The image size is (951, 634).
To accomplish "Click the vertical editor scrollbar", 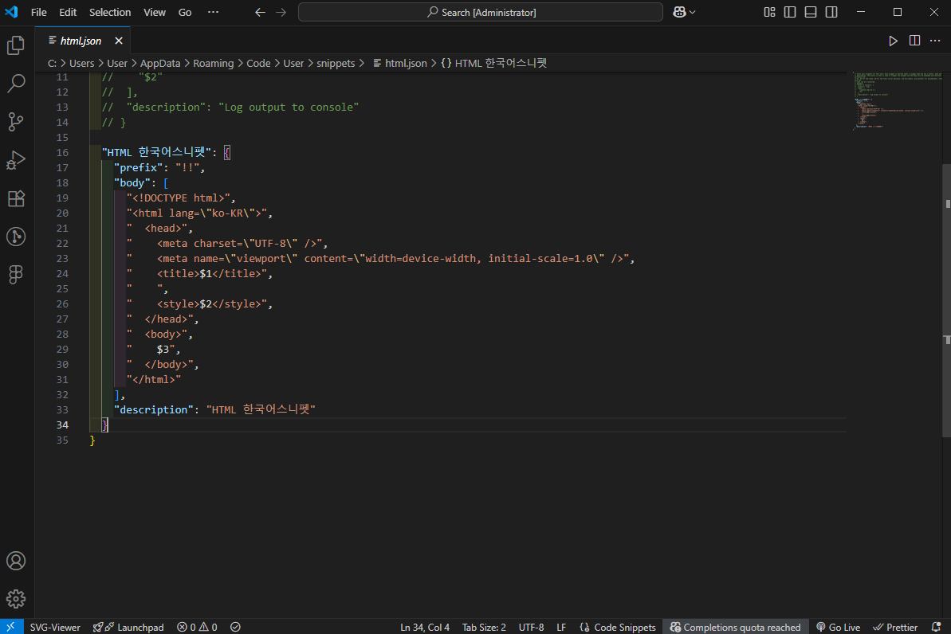I will (x=947, y=300).
